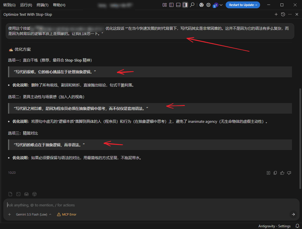Image resolution: width=302 pixels, height=229 pixels.
Task: Open the 转到(G) menu
Action: 9,5
